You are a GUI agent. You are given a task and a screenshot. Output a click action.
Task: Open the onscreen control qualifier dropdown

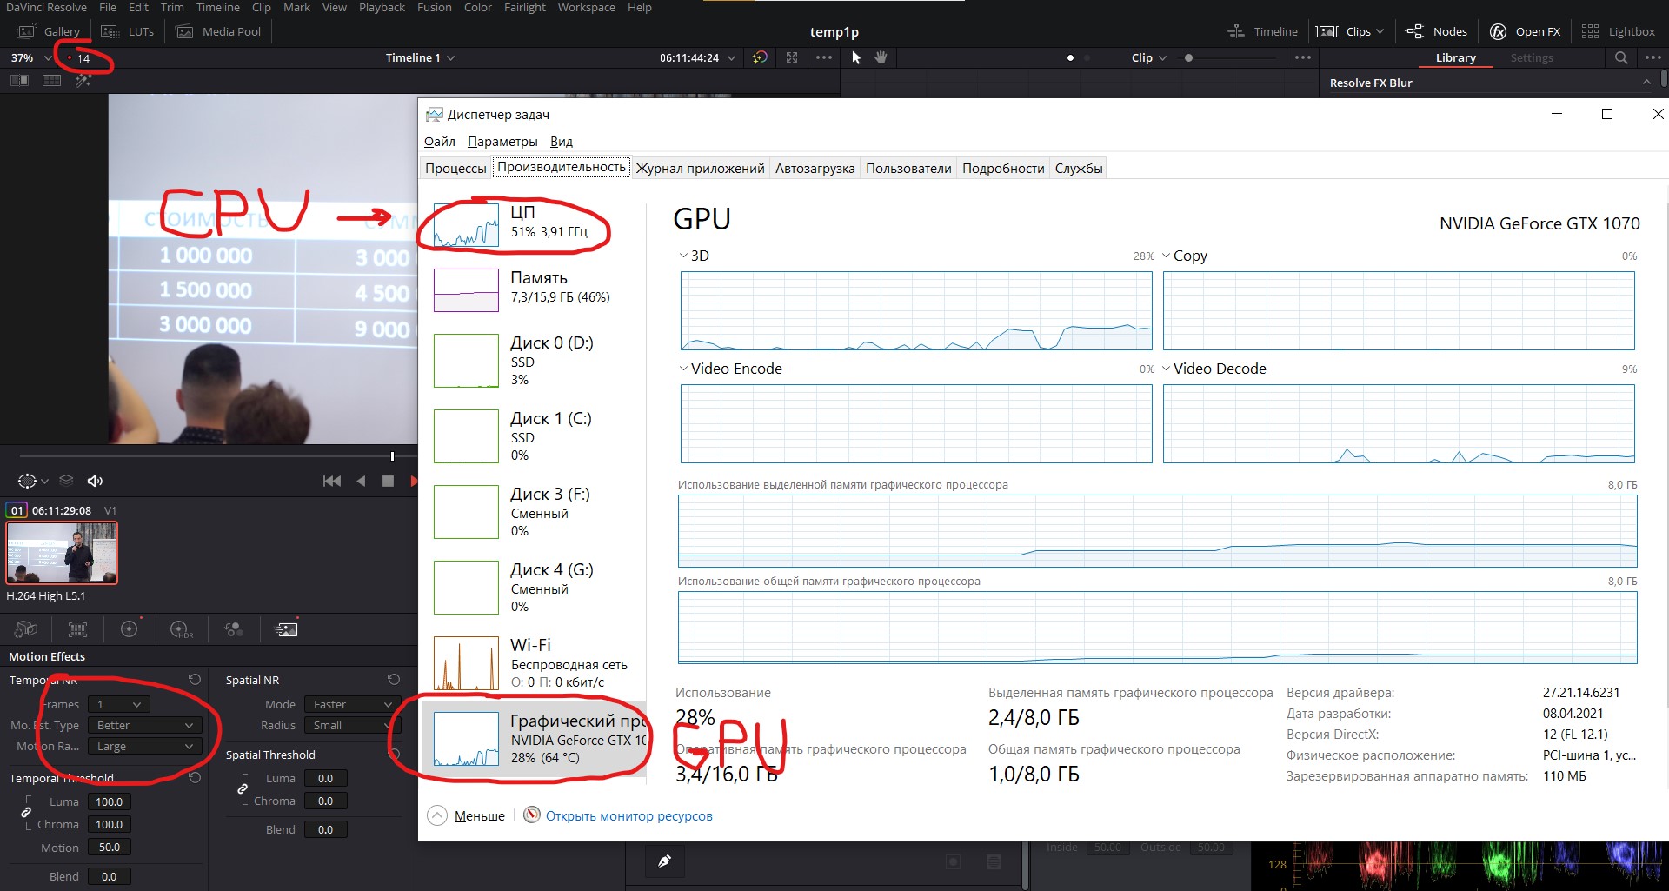pyautogui.click(x=33, y=481)
